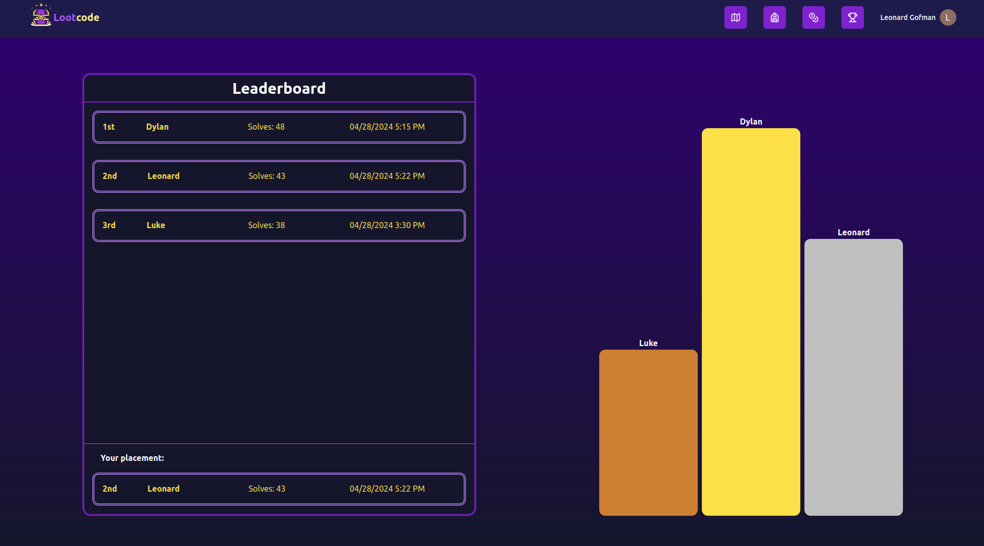Screen dimensions: 984x546
Task: Click the "Your placement:" label
Action: click(132, 458)
